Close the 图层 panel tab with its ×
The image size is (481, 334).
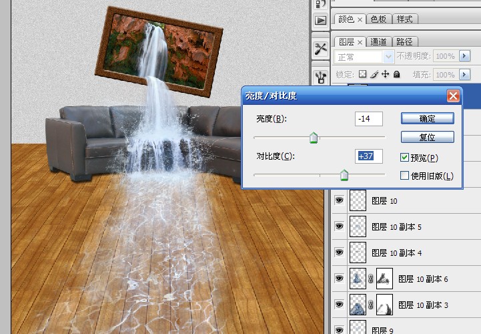(360, 42)
